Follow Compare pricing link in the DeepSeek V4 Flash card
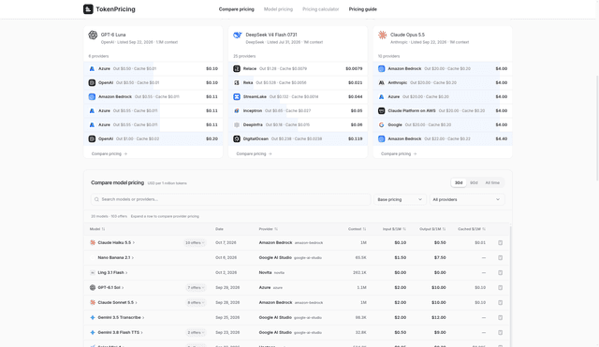 pyautogui.click(x=254, y=153)
